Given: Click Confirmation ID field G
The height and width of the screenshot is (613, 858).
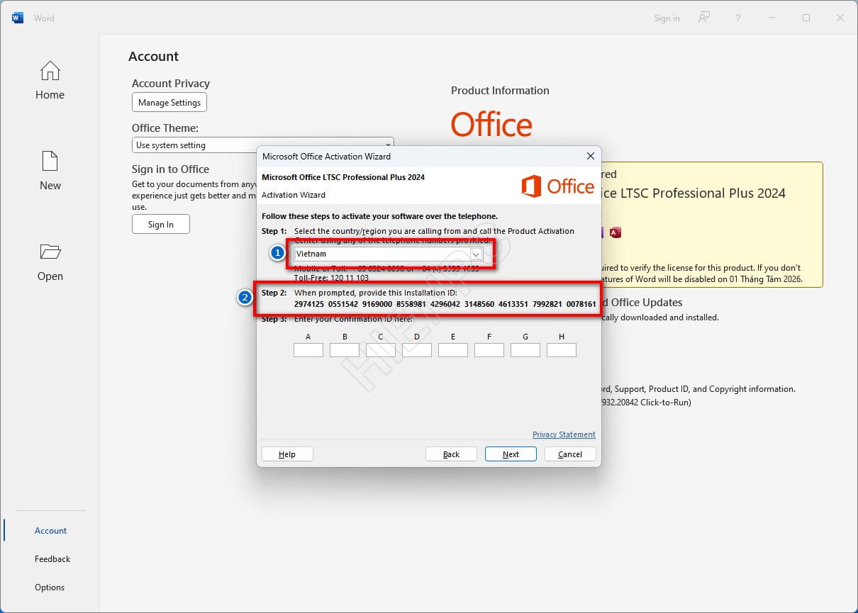Looking at the screenshot, I should click(525, 350).
